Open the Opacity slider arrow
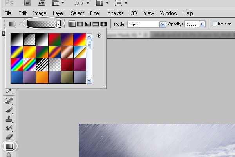 (202, 24)
